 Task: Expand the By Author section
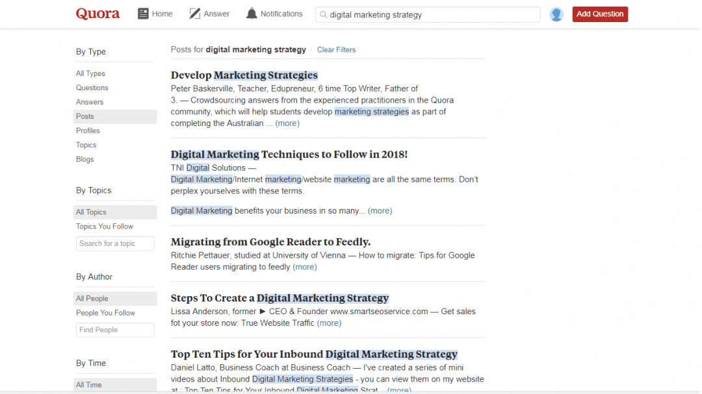click(x=94, y=277)
